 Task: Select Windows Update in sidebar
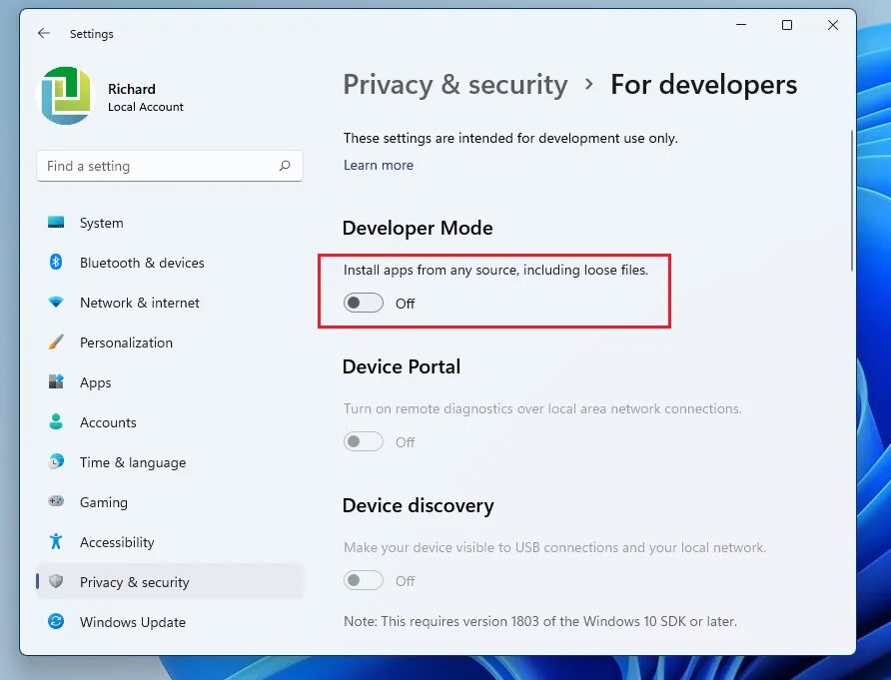[x=170, y=622]
